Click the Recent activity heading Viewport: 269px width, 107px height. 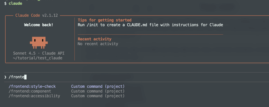(95, 39)
